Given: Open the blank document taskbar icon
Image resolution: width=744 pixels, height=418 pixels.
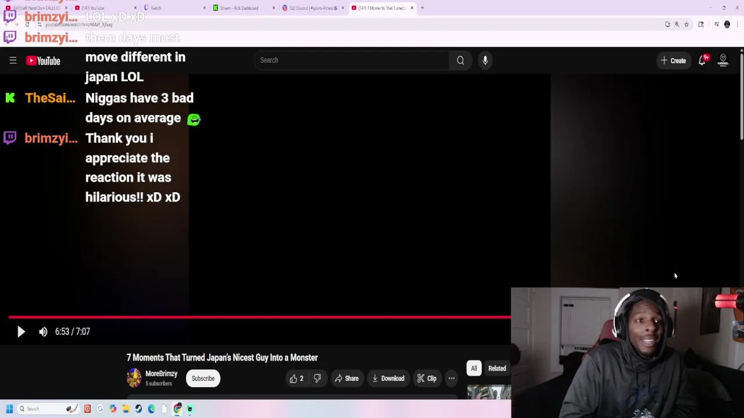Looking at the screenshot, I should tap(164, 409).
